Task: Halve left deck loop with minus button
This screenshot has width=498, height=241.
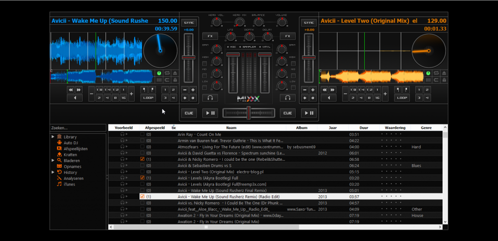Action: coord(91,94)
